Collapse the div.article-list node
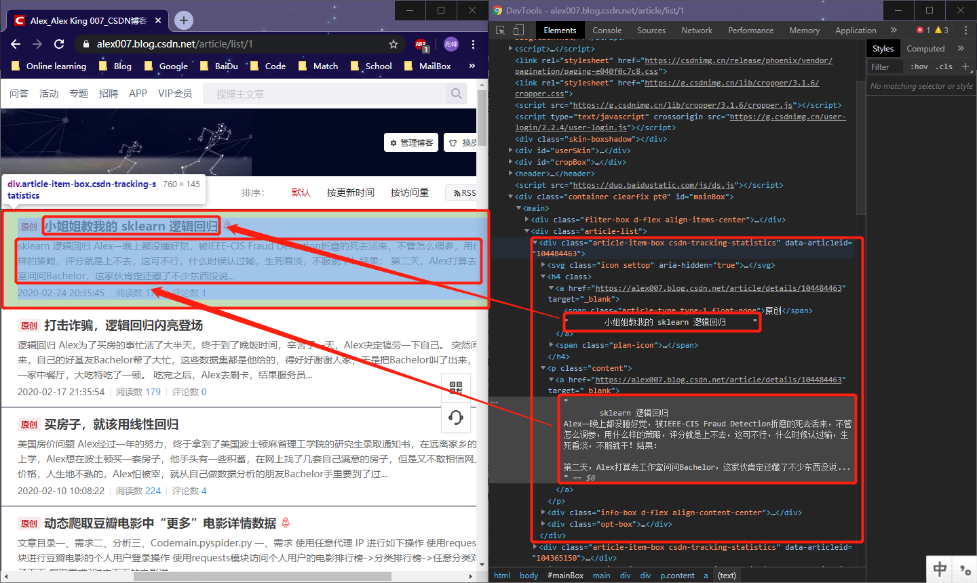 [526, 230]
